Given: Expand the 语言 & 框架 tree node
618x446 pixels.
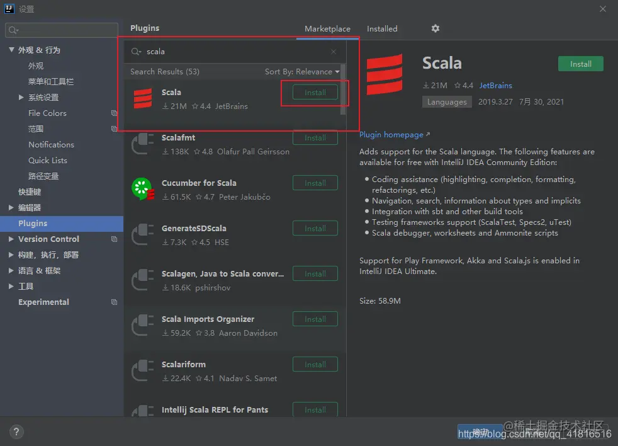Looking at the screenshot, I should tap(11, 271).
